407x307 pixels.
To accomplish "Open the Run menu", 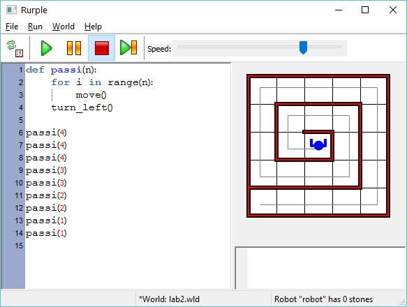I will click(35, 27).
